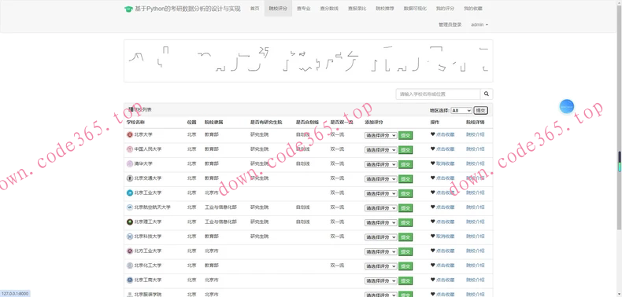Click the green graduation cap site logo
This screenshot has width=622, height=297.
click(x=128, y=9)
